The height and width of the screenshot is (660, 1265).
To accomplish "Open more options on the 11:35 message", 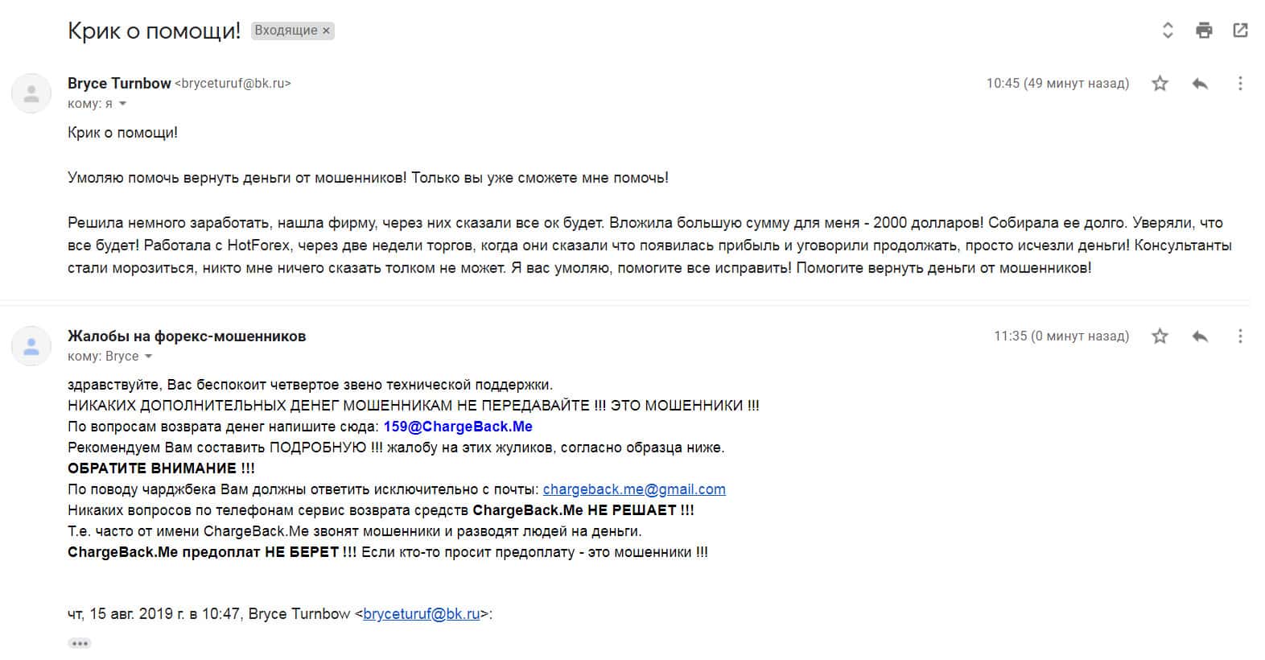I will 1240,336.
